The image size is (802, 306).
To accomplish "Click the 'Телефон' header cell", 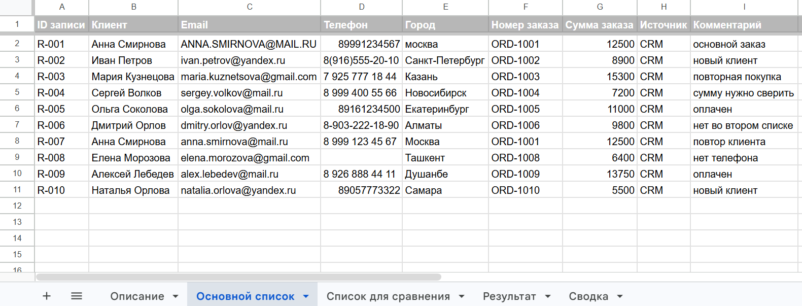I will [362, 25].
